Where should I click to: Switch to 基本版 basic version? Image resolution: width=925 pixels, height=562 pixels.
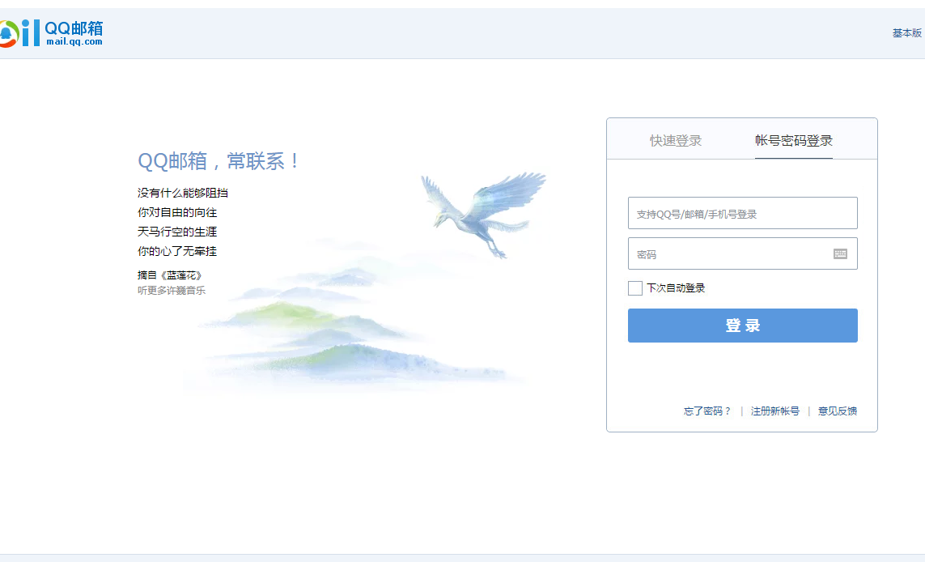pos(906,33)
